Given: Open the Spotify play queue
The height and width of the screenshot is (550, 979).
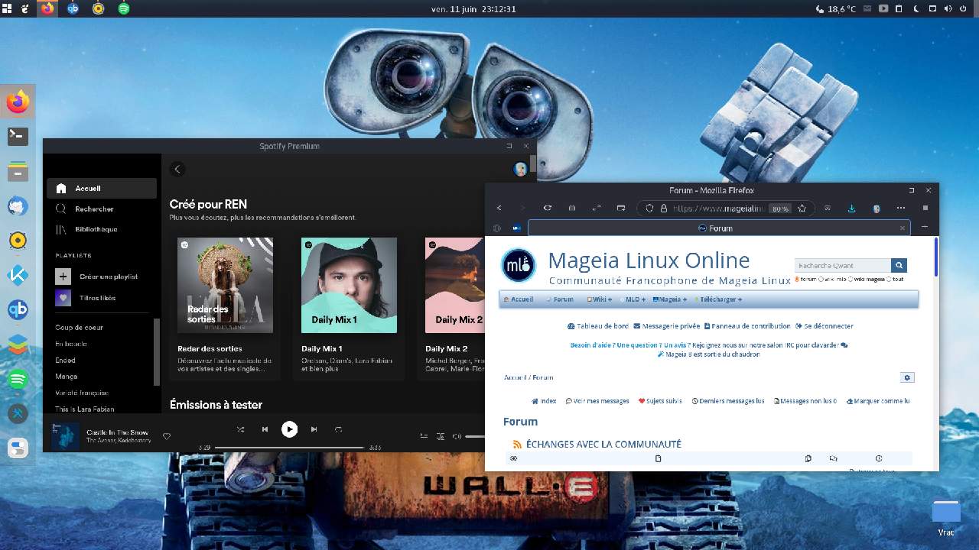Looking at the screenshot, I should (x=424, y=436).
